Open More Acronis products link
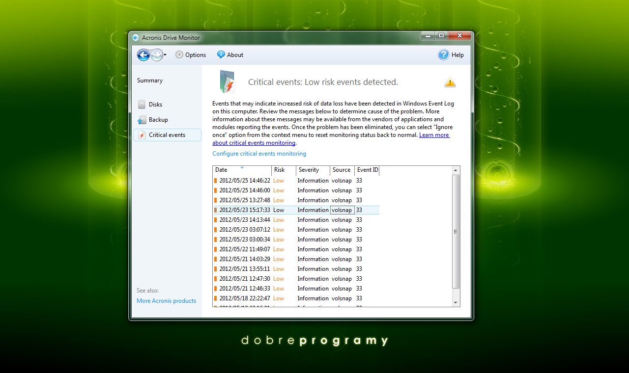 166,301
